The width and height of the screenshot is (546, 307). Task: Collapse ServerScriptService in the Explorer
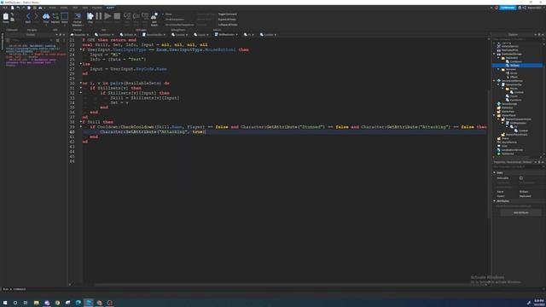pos(494,81)
